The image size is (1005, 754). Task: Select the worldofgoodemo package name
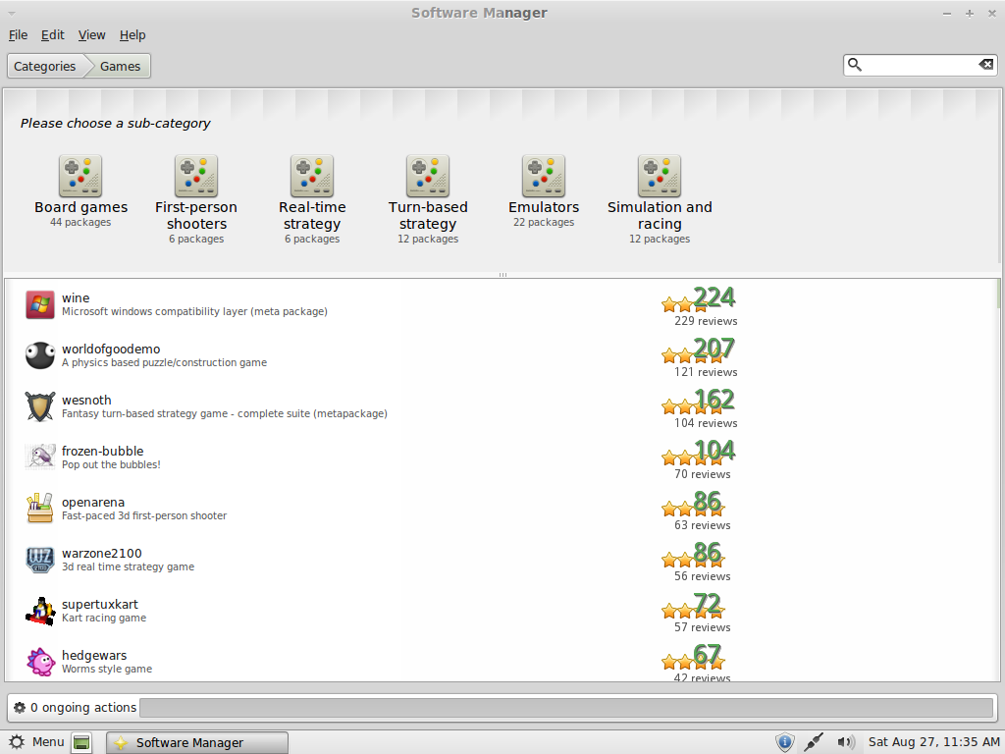coord(111,350)
